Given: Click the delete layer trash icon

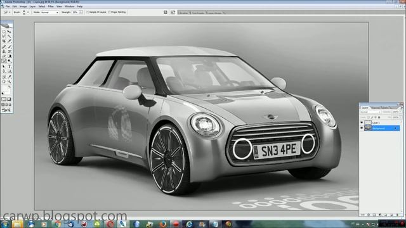Looking at the screenshot, I should point(398,215).
